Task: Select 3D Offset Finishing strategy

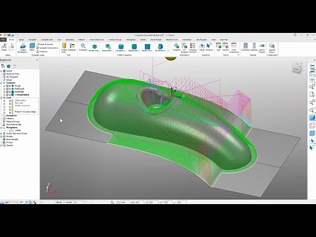Action: (161, 47)
